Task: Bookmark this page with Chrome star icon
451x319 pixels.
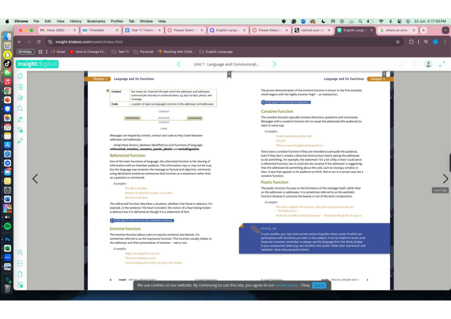Action: point(398,42)
